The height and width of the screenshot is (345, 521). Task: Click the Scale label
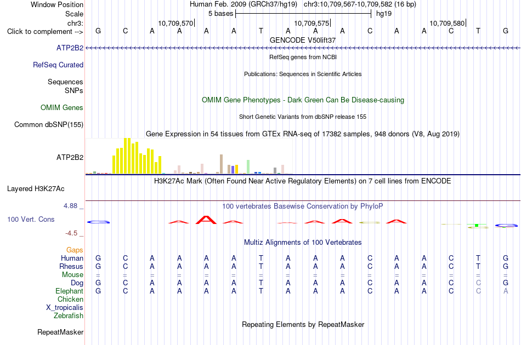[74, 14]
